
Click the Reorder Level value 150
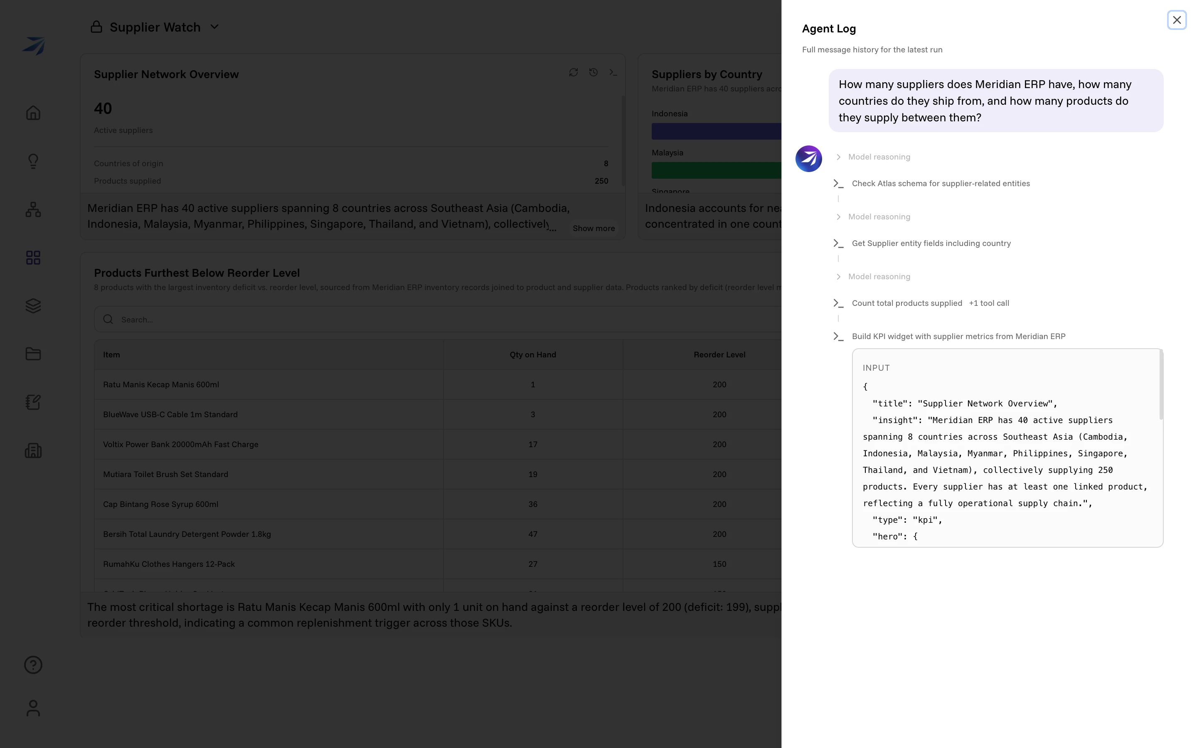[x=719, y=564]
